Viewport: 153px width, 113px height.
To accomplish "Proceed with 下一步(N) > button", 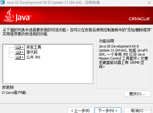I will click(x=108, y=111).
